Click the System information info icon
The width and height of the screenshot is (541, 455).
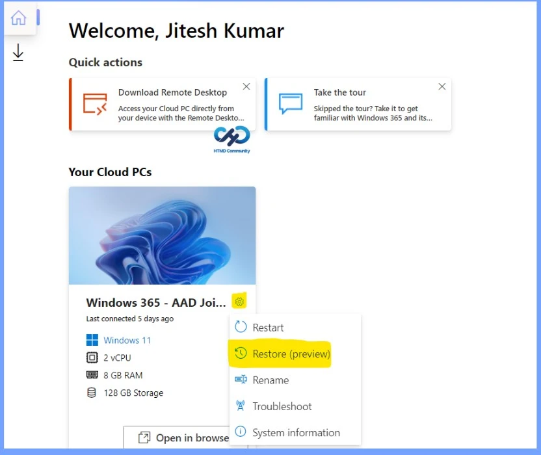(241, 432)
